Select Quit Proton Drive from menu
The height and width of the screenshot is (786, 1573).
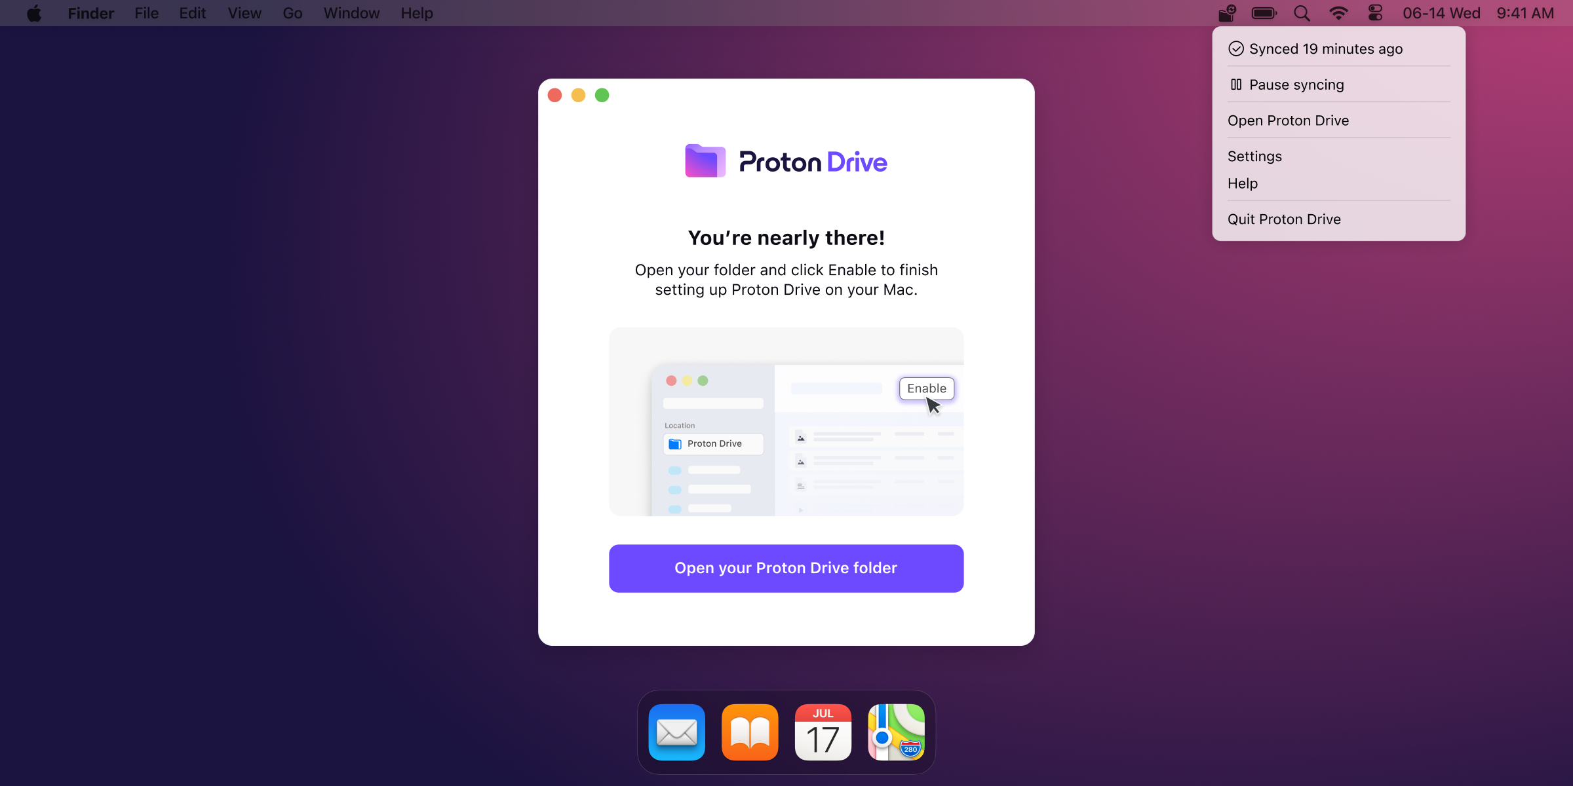(1285, 219)
